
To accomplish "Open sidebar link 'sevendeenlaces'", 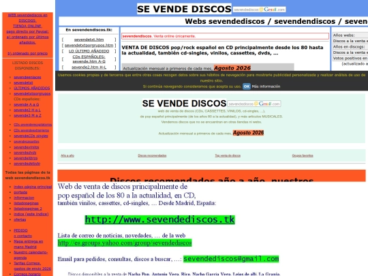I will tap(27, 77).
